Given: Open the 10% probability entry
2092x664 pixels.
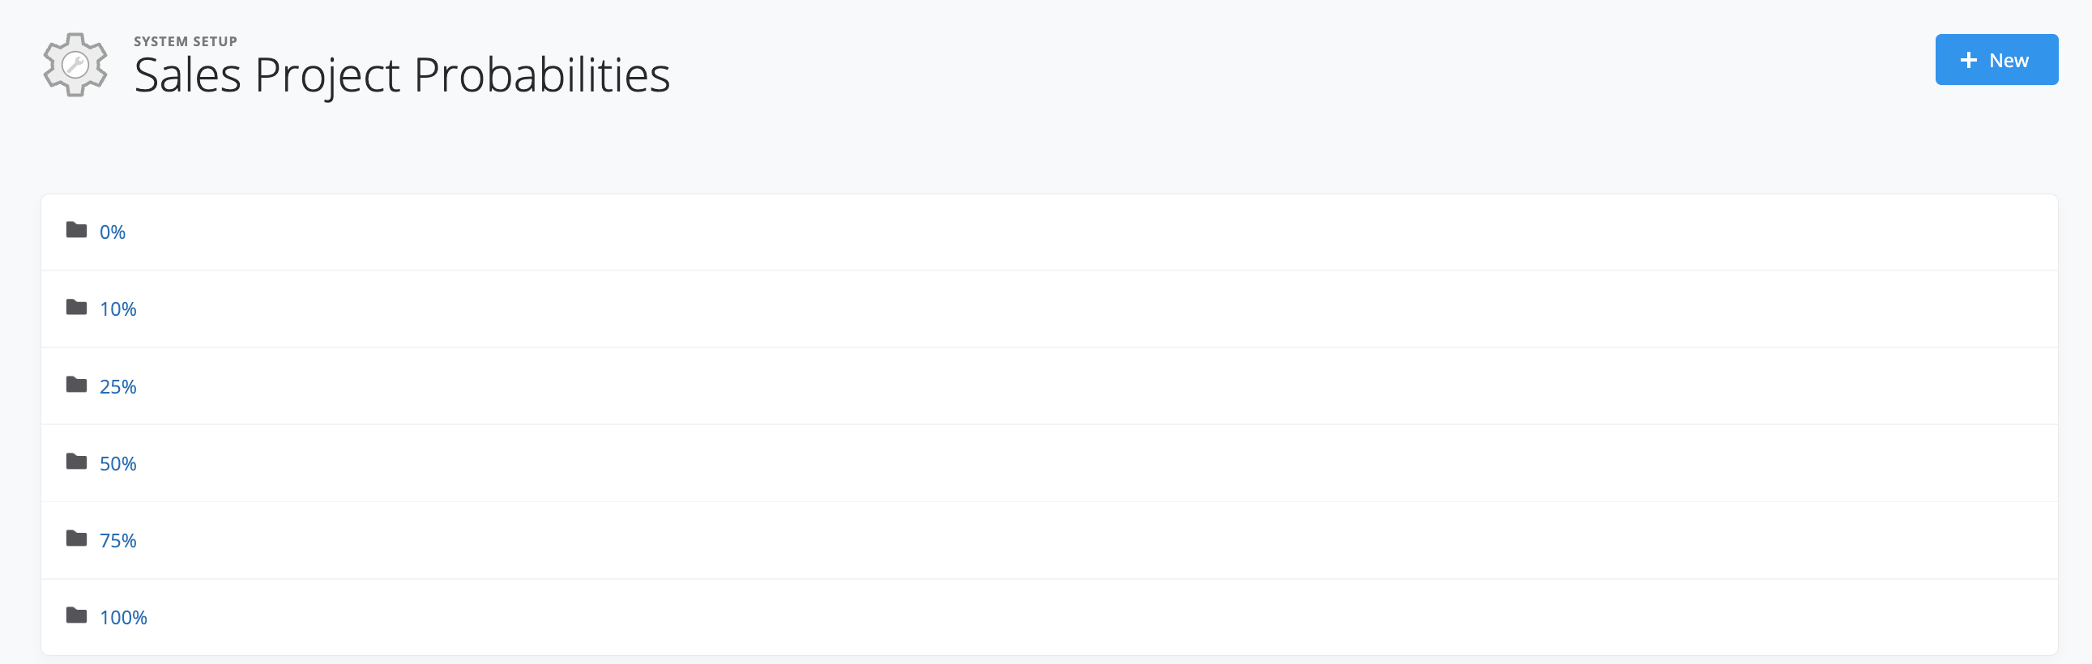Looking at the screenshot, I should point(117,309).
